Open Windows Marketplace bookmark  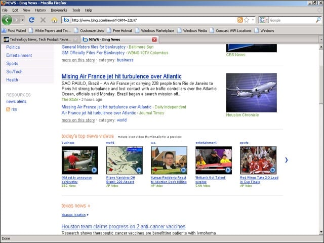click(155, 30)
